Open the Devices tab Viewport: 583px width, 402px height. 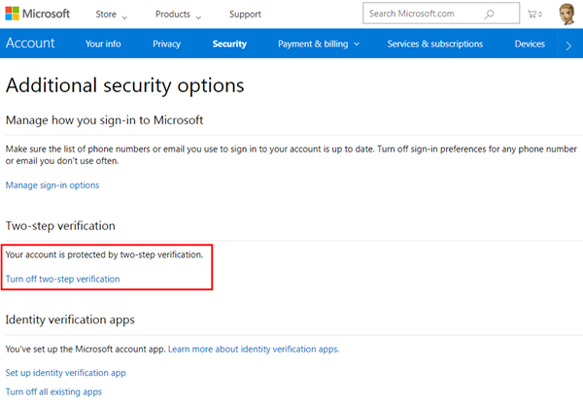click(530, 44)
